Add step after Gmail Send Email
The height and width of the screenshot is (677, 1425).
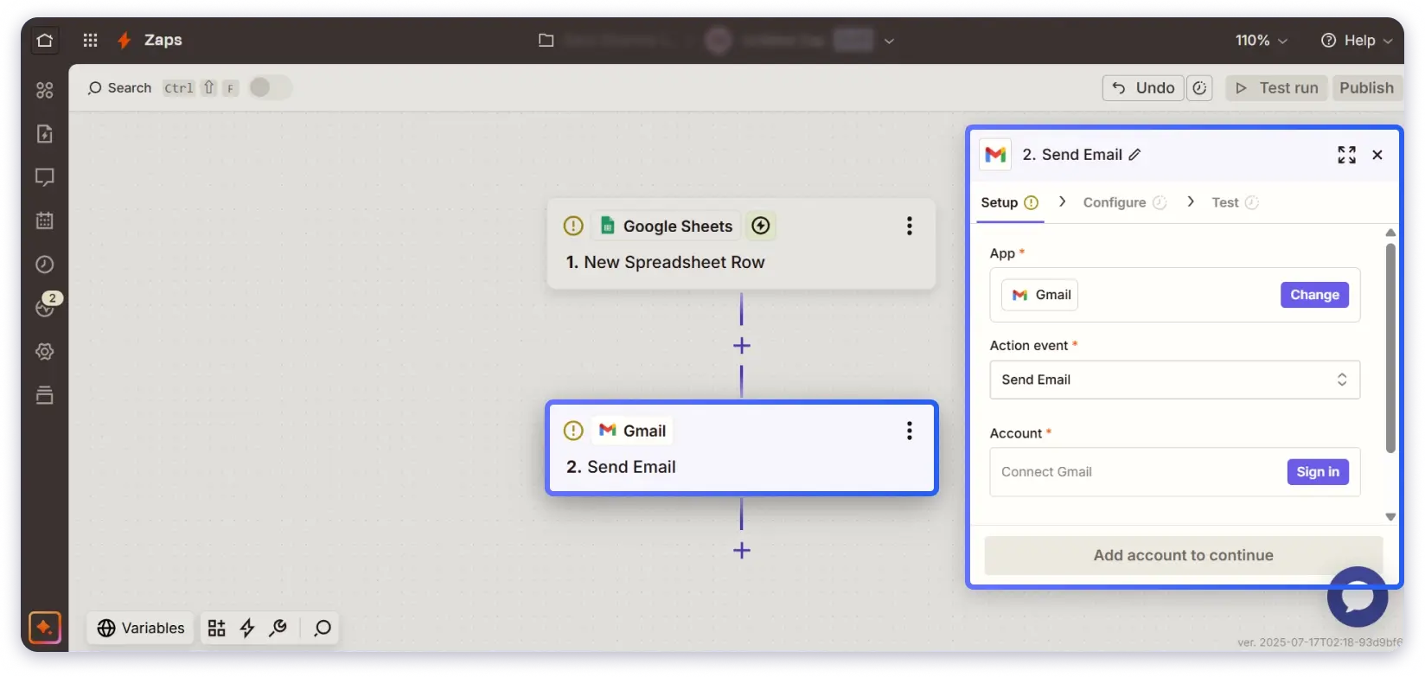(741, 551)
